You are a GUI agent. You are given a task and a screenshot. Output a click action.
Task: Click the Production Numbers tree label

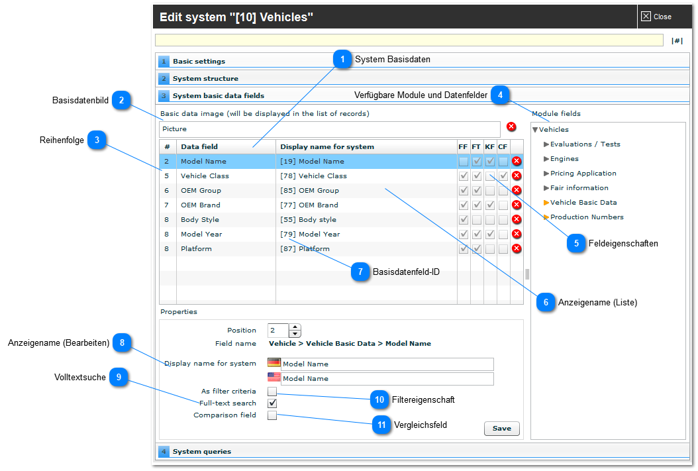(x=587, y=217)
